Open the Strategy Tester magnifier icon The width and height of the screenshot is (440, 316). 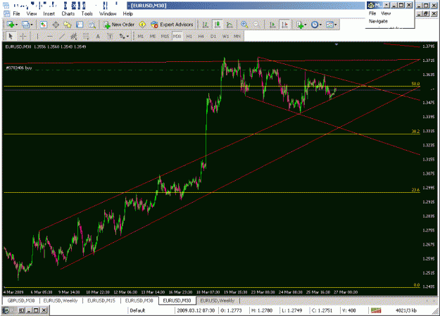pyautogui.click(x=92, y=25)
